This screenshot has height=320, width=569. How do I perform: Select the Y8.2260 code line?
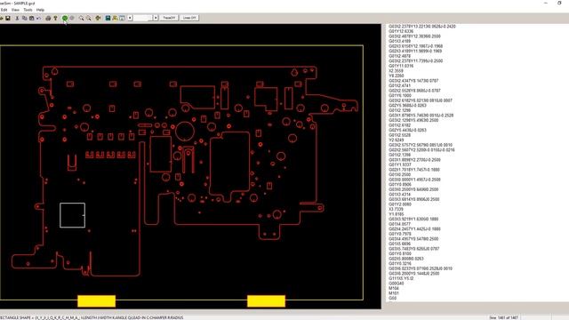[396, 76]
